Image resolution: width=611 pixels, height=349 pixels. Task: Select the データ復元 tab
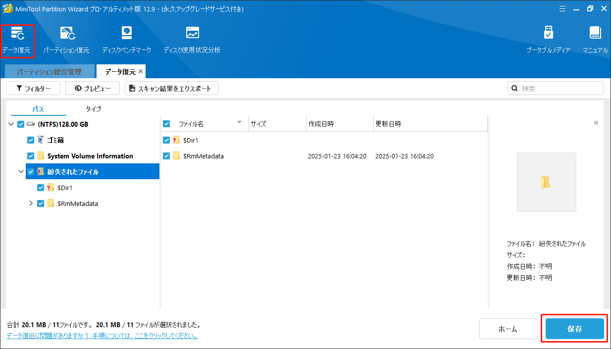point(120,72)
